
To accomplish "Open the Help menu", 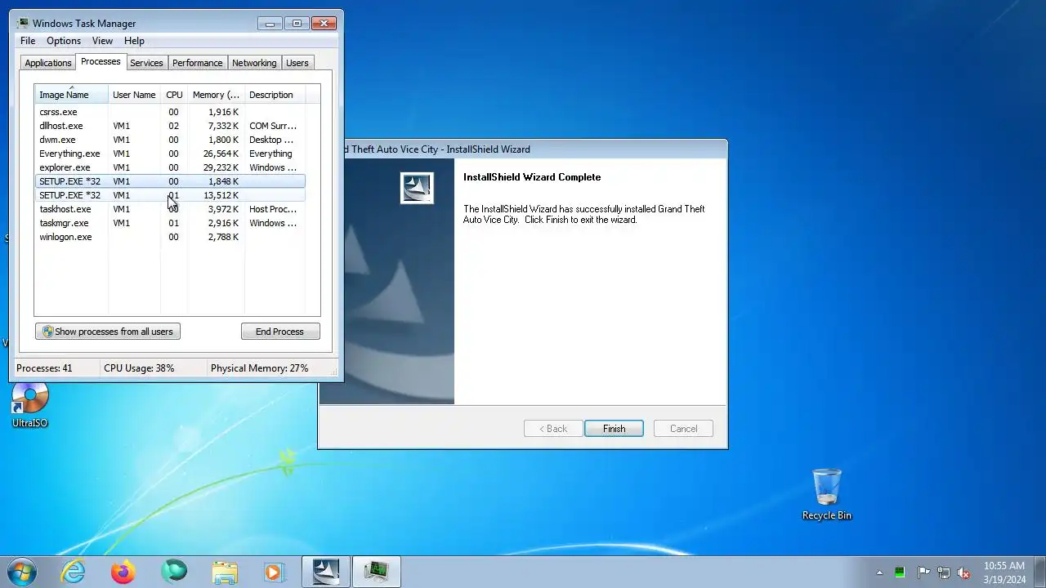I will [134, 41].
